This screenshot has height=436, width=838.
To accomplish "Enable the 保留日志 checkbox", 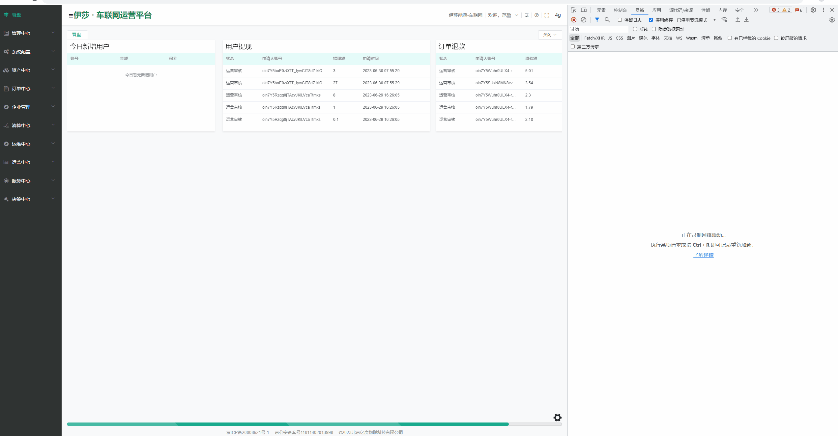I will [620, 20].
